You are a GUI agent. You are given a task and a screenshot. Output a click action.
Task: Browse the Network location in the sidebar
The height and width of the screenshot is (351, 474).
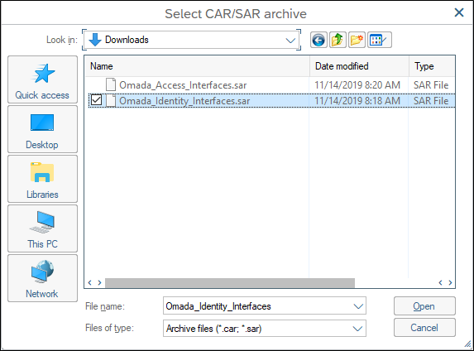coord(42,278)
